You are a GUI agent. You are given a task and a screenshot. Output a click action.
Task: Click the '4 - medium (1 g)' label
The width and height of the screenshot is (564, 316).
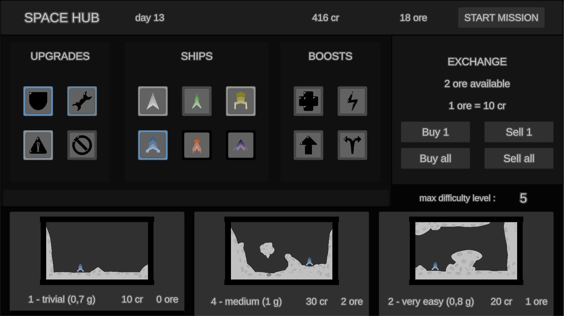pos(246,302)
